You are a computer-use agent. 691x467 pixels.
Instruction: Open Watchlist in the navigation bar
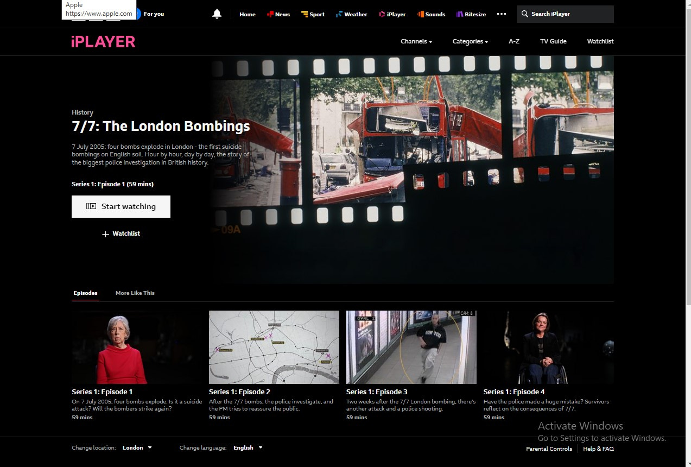point(600,41)
